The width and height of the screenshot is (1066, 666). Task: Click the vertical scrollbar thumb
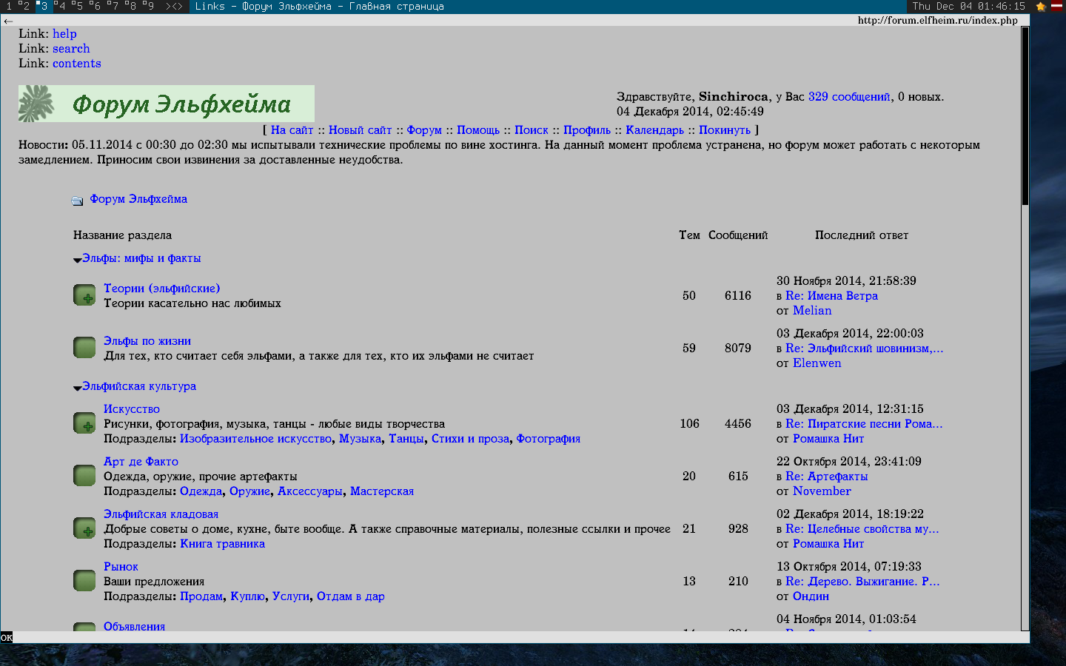tap(1025, 116)
